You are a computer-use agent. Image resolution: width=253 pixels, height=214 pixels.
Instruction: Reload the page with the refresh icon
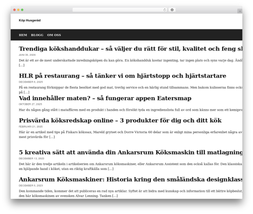(164, 10)
